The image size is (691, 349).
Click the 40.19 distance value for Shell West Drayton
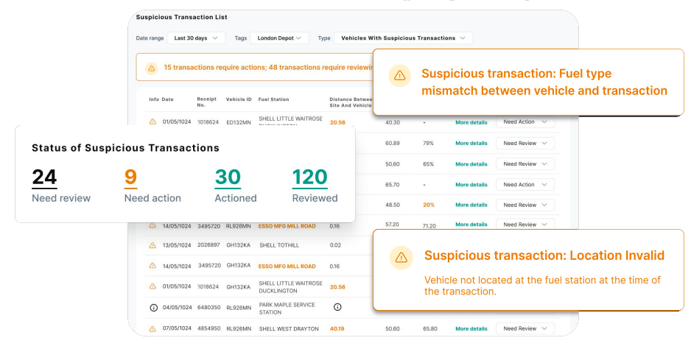coord(337,328)
